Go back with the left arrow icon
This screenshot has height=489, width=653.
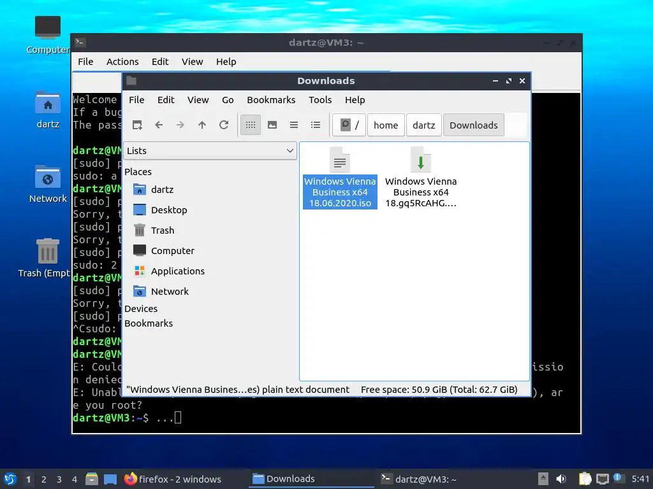coord(159,125)
